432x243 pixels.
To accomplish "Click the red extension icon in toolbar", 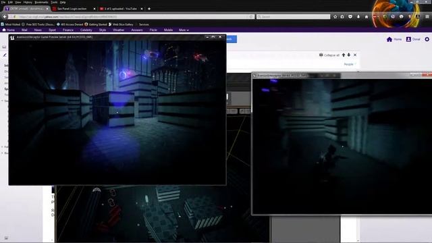I will click(375, 17).
